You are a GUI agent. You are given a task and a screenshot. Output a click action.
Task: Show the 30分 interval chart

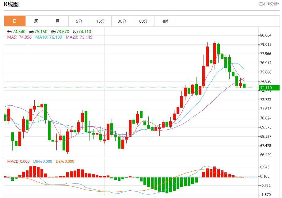click(122, 21)
